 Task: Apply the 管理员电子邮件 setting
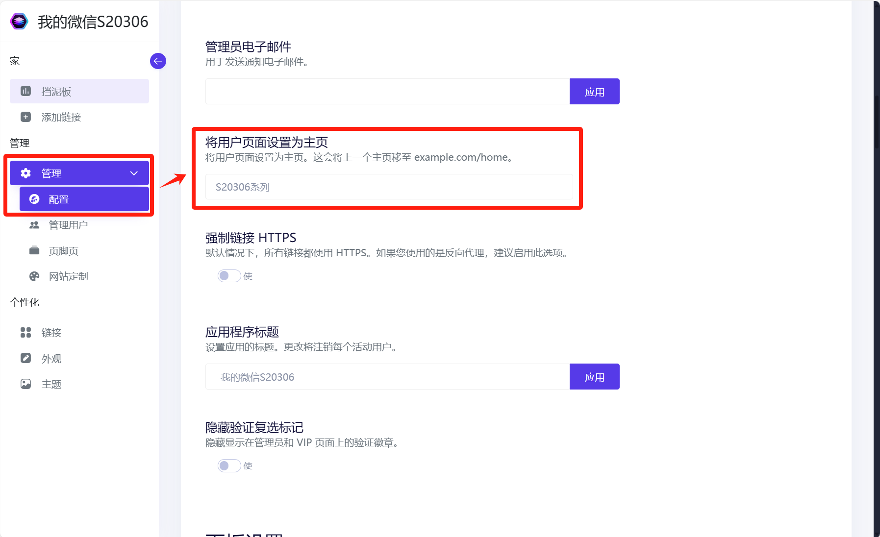594,92
